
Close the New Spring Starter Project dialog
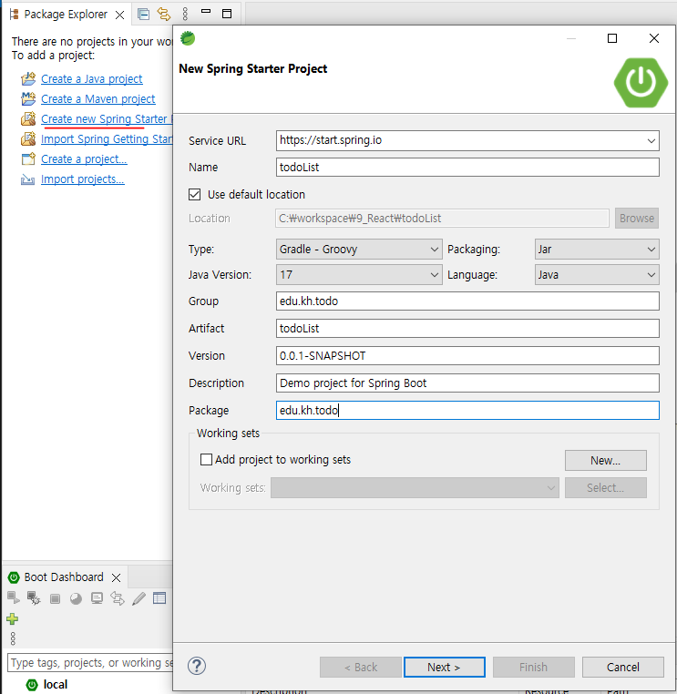point(654,38)
